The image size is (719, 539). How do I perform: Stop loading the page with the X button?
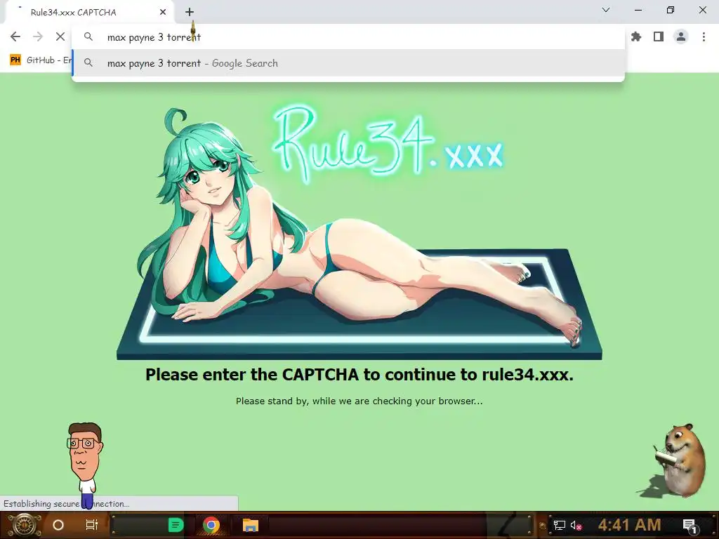tap(60, 36)
